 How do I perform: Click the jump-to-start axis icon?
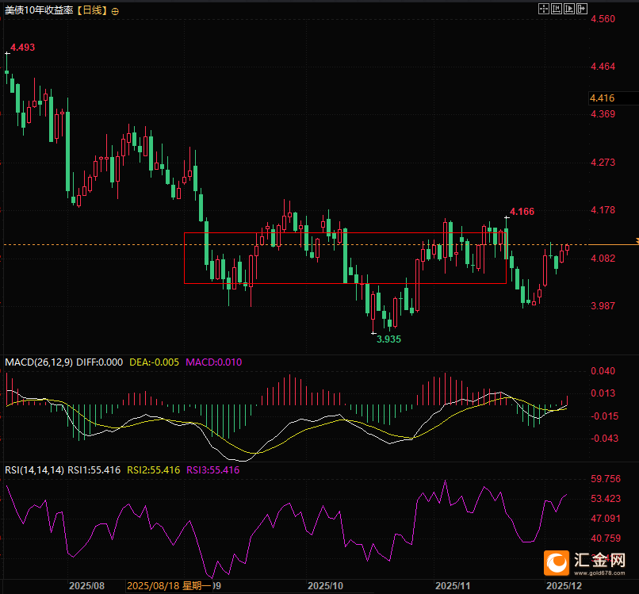click(x=557, y=9)
